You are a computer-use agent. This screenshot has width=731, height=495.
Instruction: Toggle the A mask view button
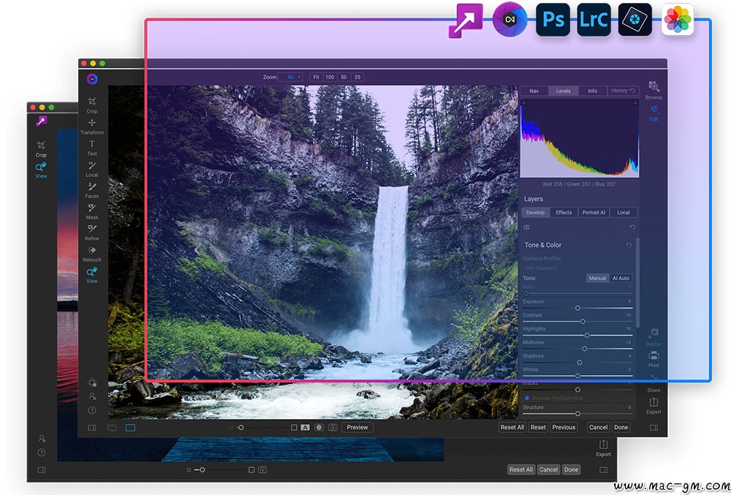coord(305,428)
